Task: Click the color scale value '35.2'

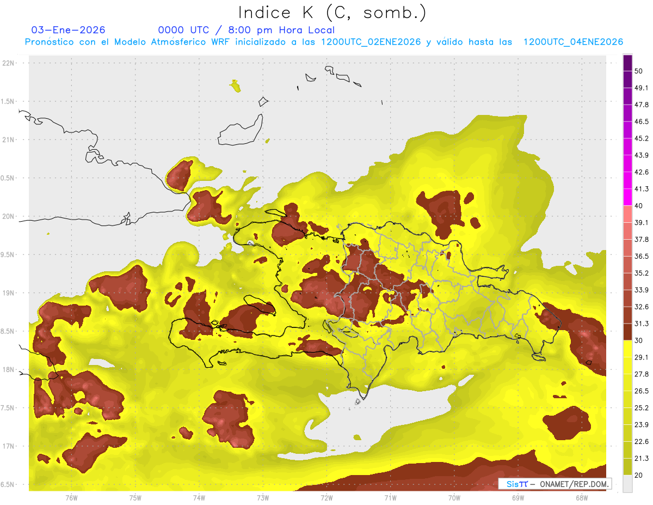Action: coord(642,273)
